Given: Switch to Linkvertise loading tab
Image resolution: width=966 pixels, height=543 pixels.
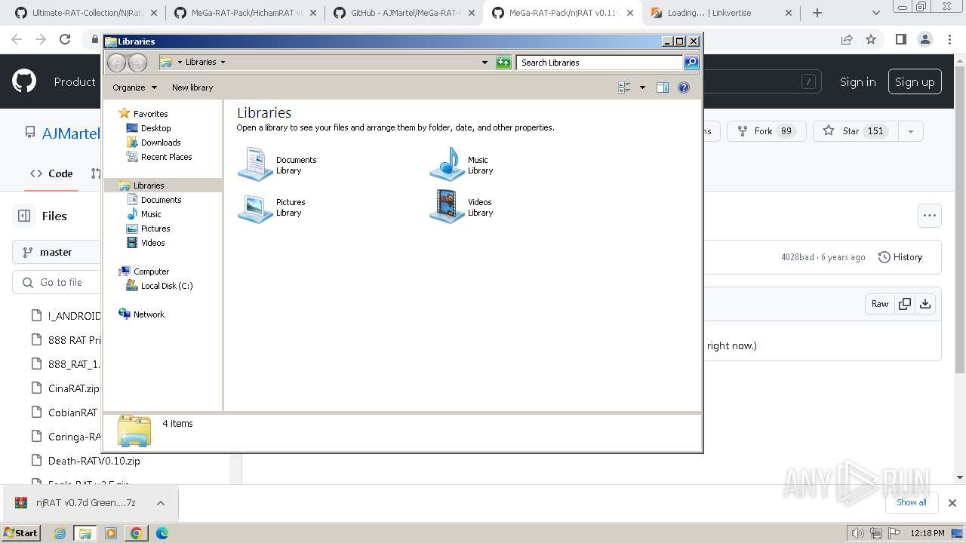Looking at the screenshot, I should (721, 13).
